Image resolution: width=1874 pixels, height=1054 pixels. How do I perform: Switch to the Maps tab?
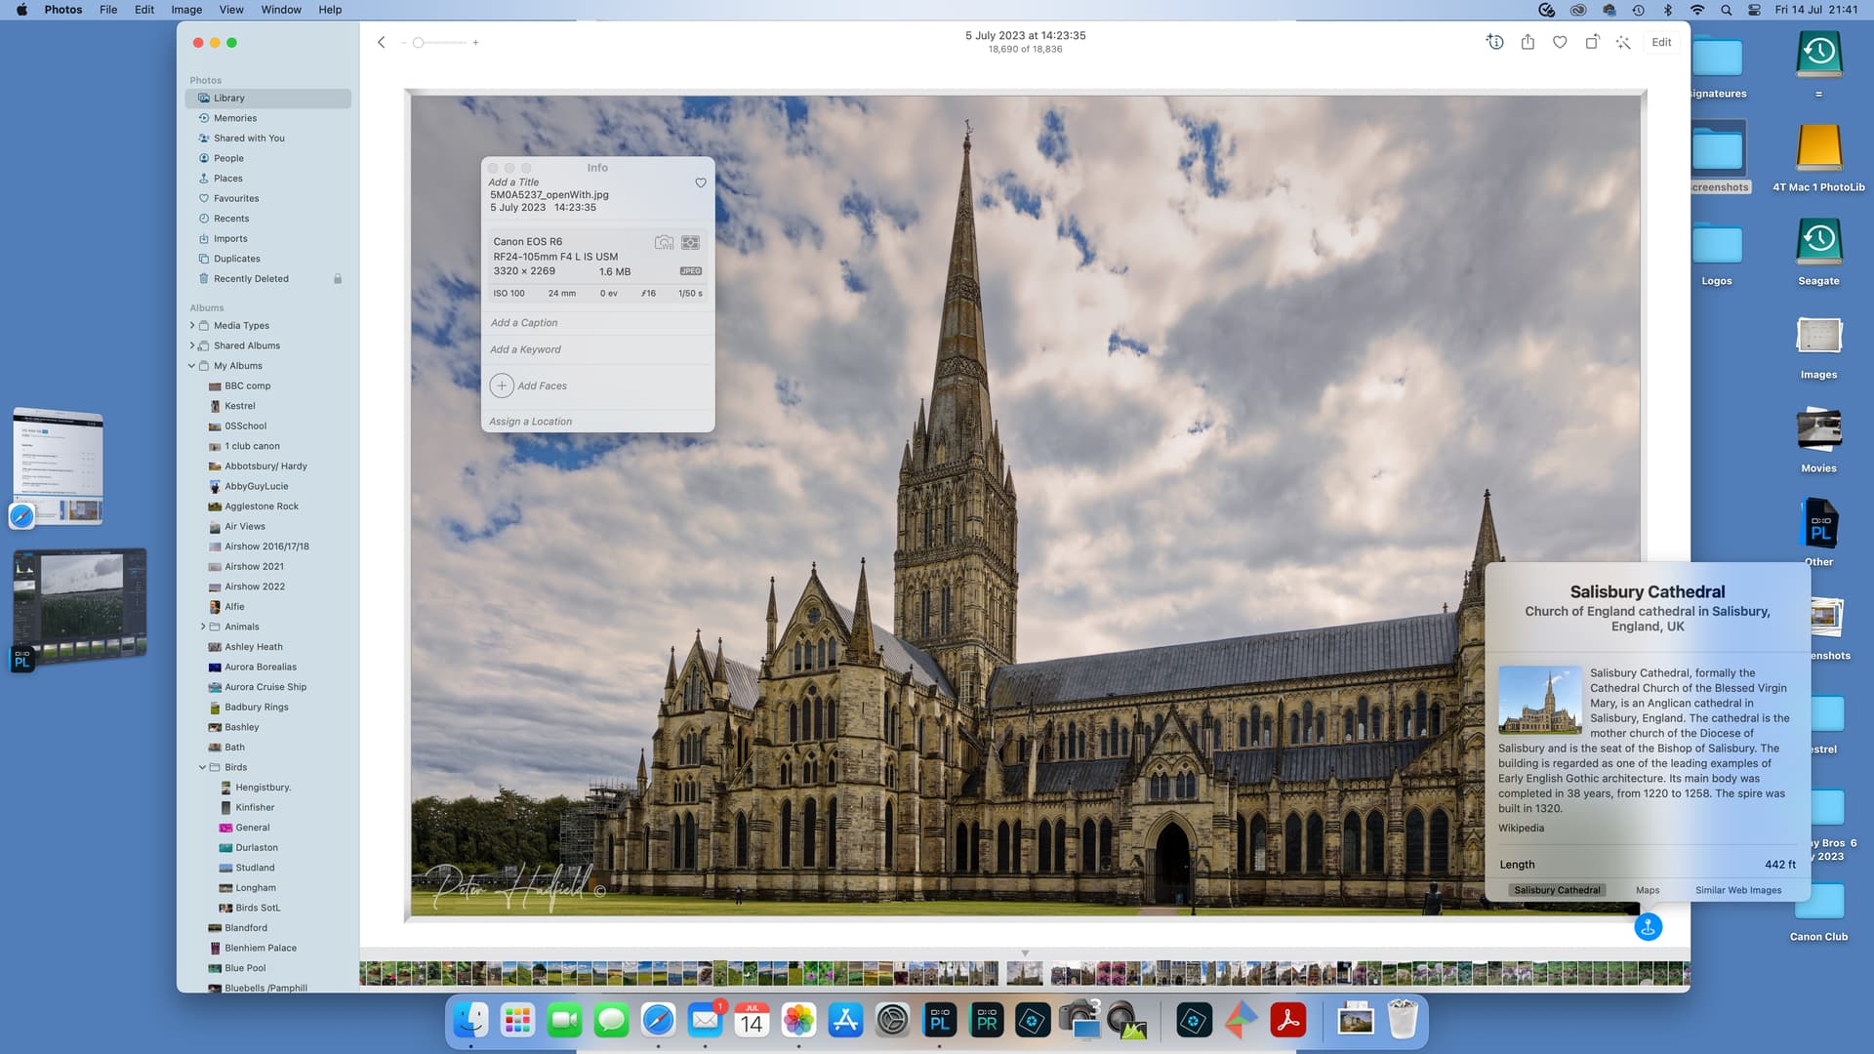[1648, 890]
